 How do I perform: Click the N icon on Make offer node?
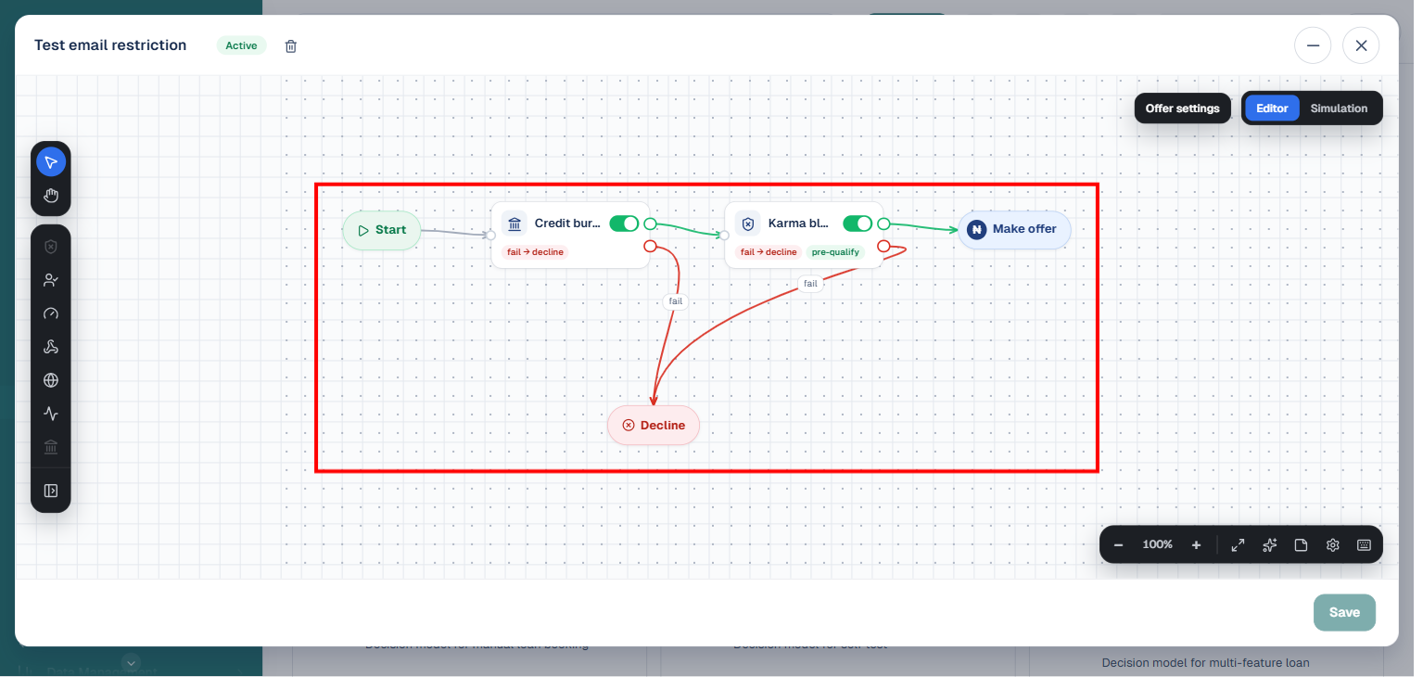976,229
